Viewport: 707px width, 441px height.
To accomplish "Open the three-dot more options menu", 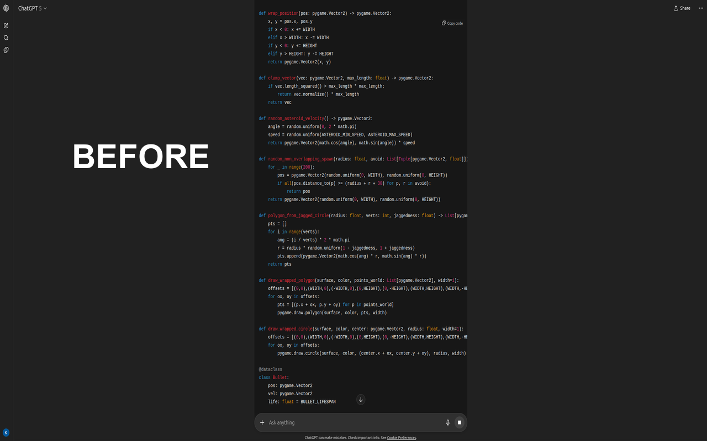I will 701,8.
